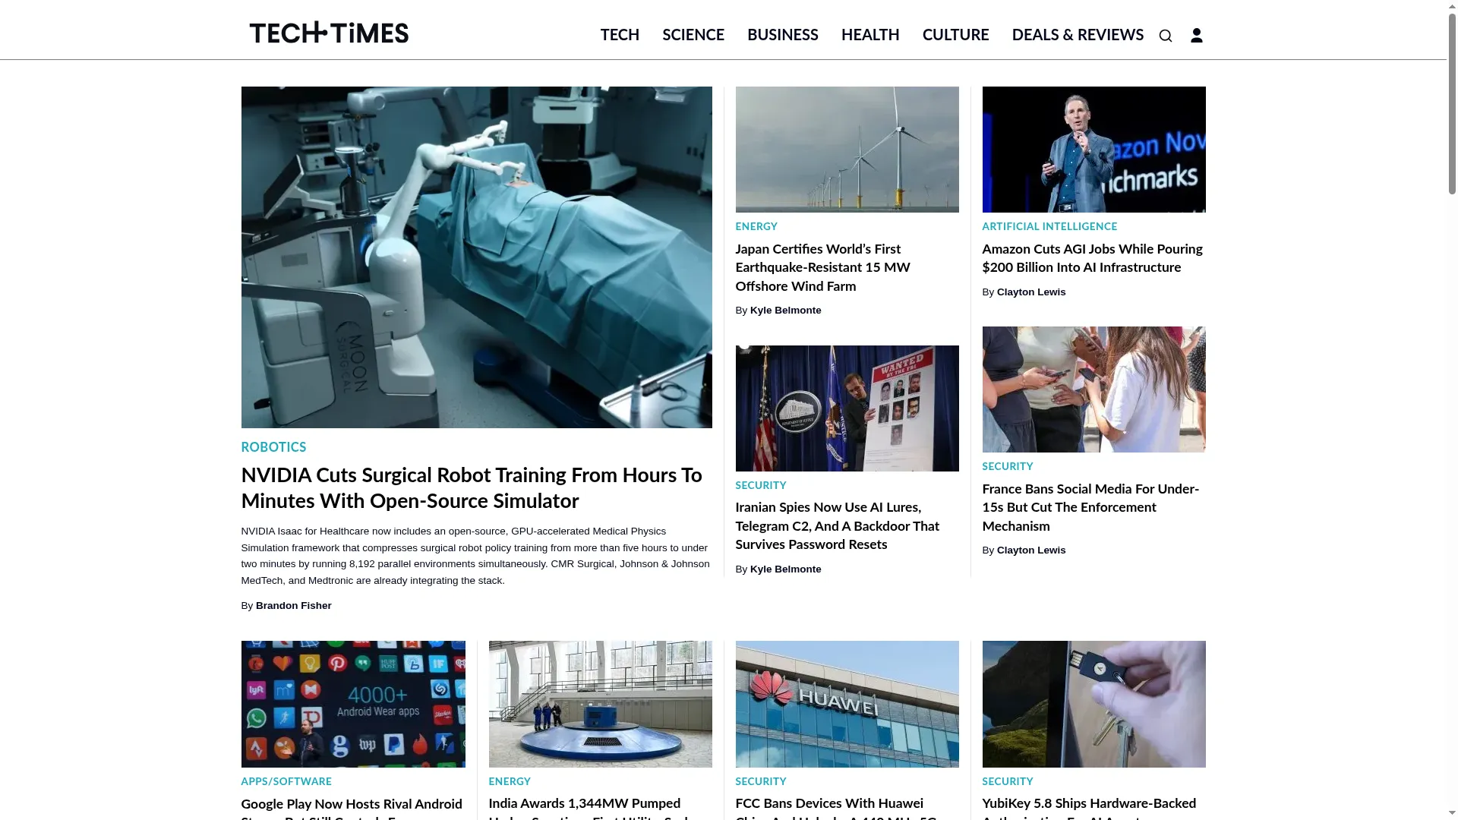This screenshot has width=1458, height=820.
Task: Open Android Wear apps thumbnail
Action: coord(353,704)
